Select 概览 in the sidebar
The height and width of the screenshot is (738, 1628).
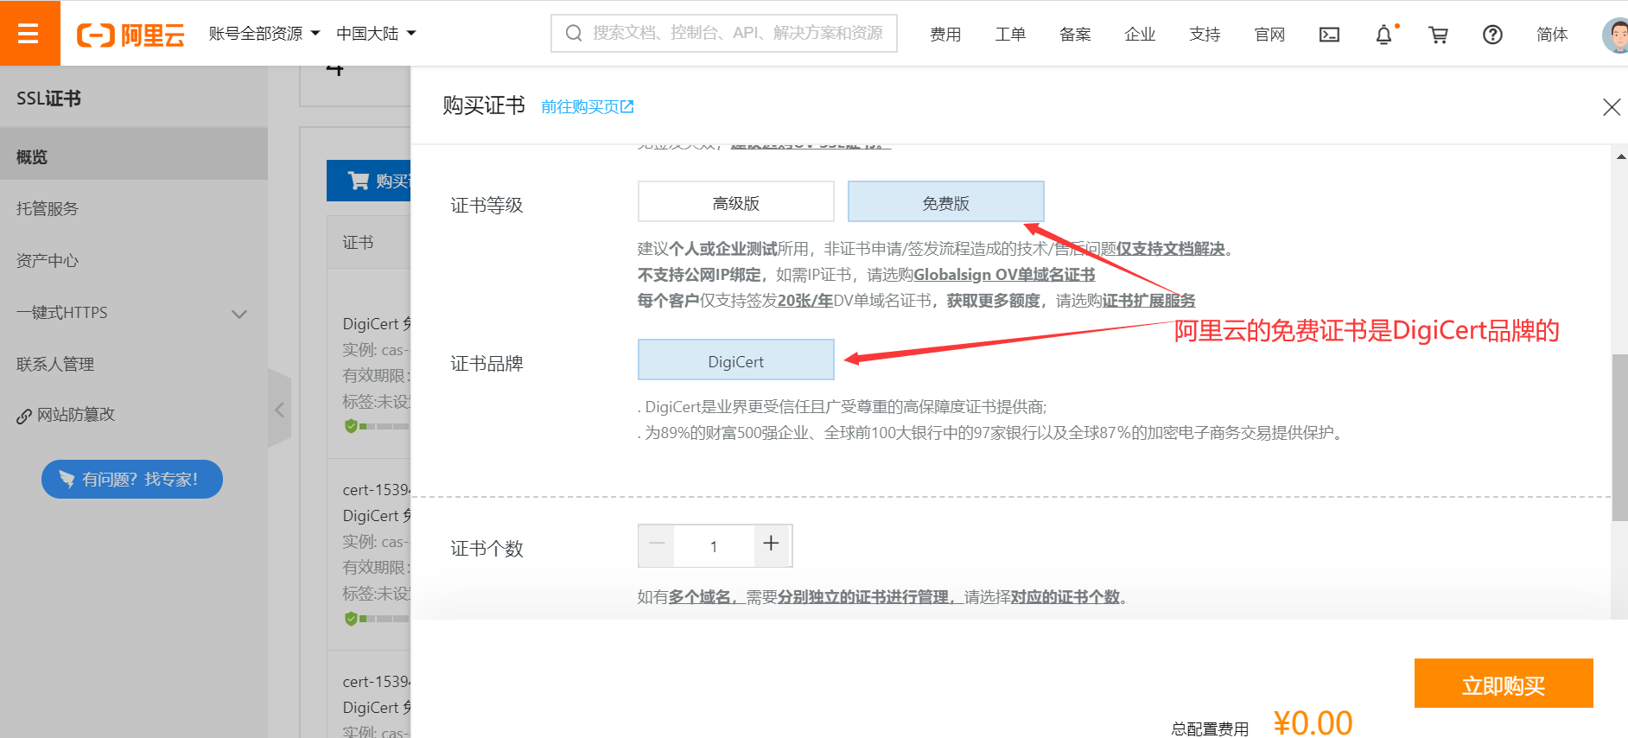click(x=134, y=154)
